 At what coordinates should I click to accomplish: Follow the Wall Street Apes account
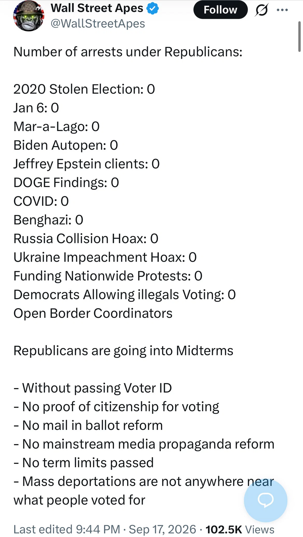point(220,10)
